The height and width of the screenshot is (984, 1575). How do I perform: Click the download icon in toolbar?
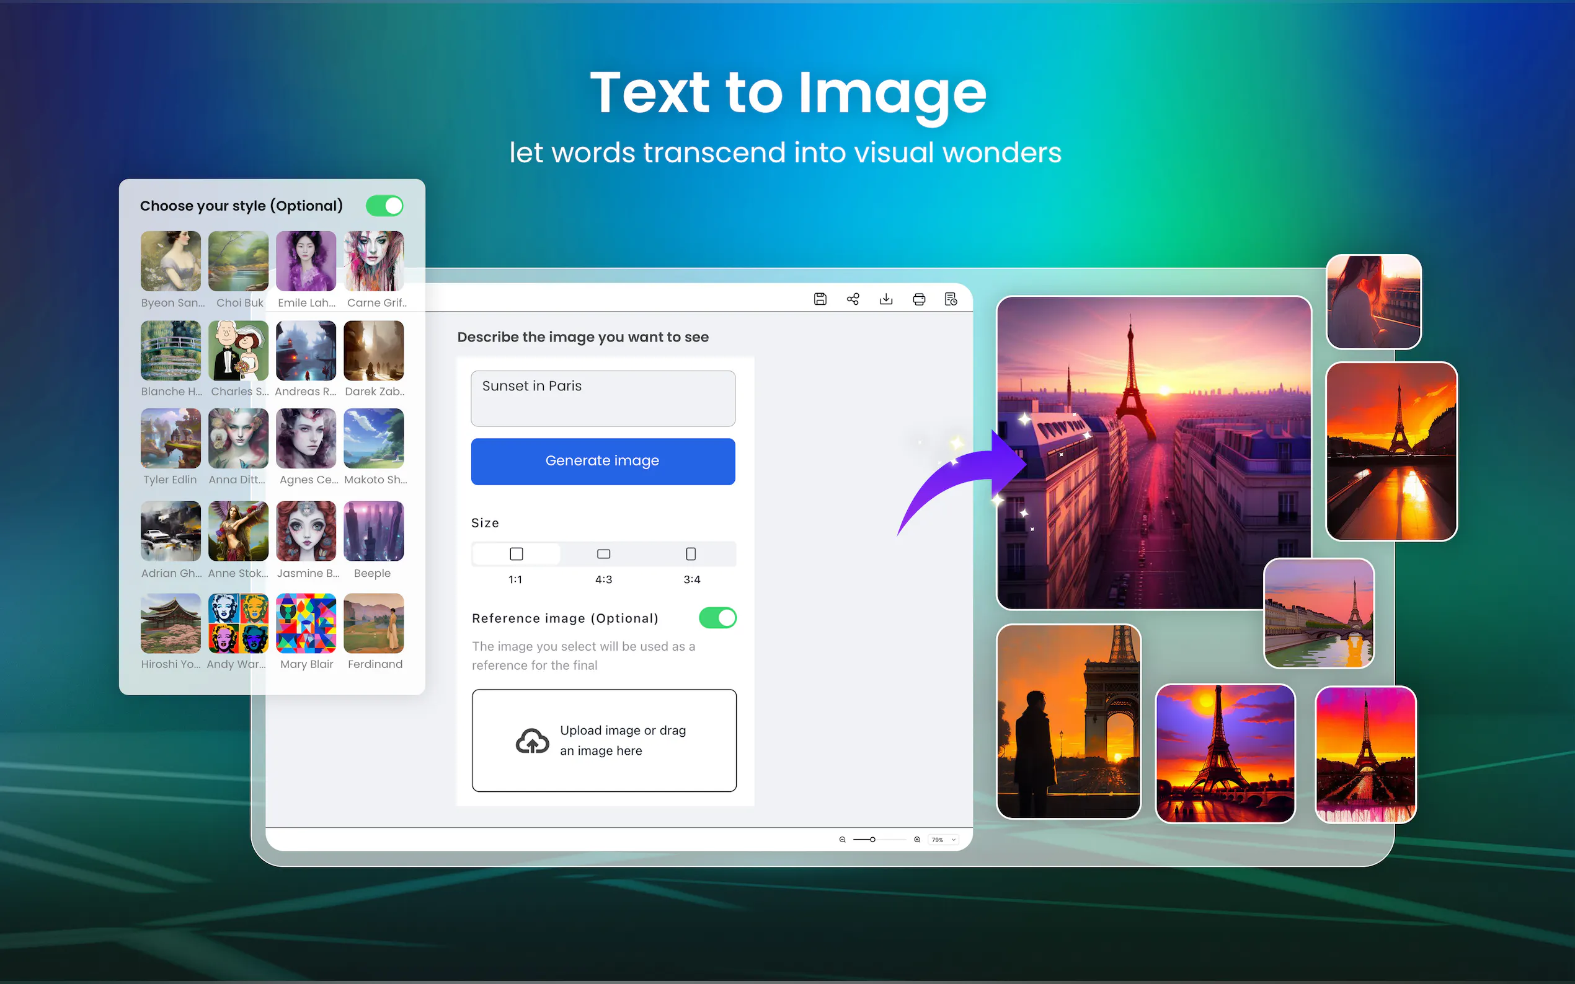click(885, 299)
